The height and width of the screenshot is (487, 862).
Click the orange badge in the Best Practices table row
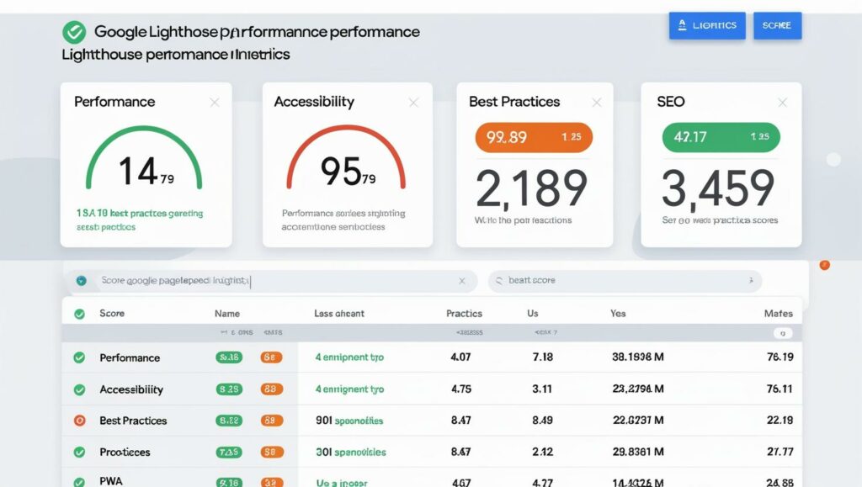click(x=272, y=421)
